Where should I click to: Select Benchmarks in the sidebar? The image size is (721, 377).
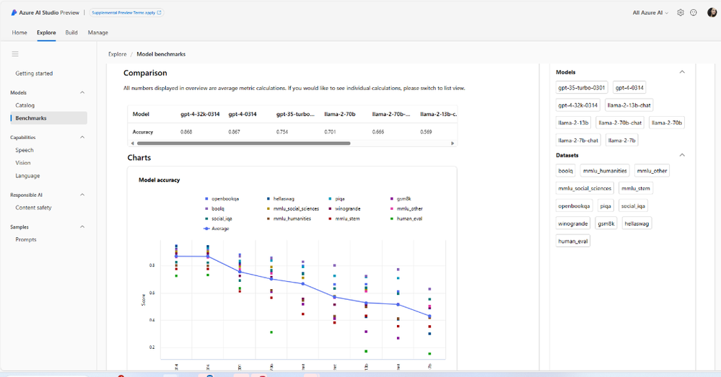pos(48,118)
